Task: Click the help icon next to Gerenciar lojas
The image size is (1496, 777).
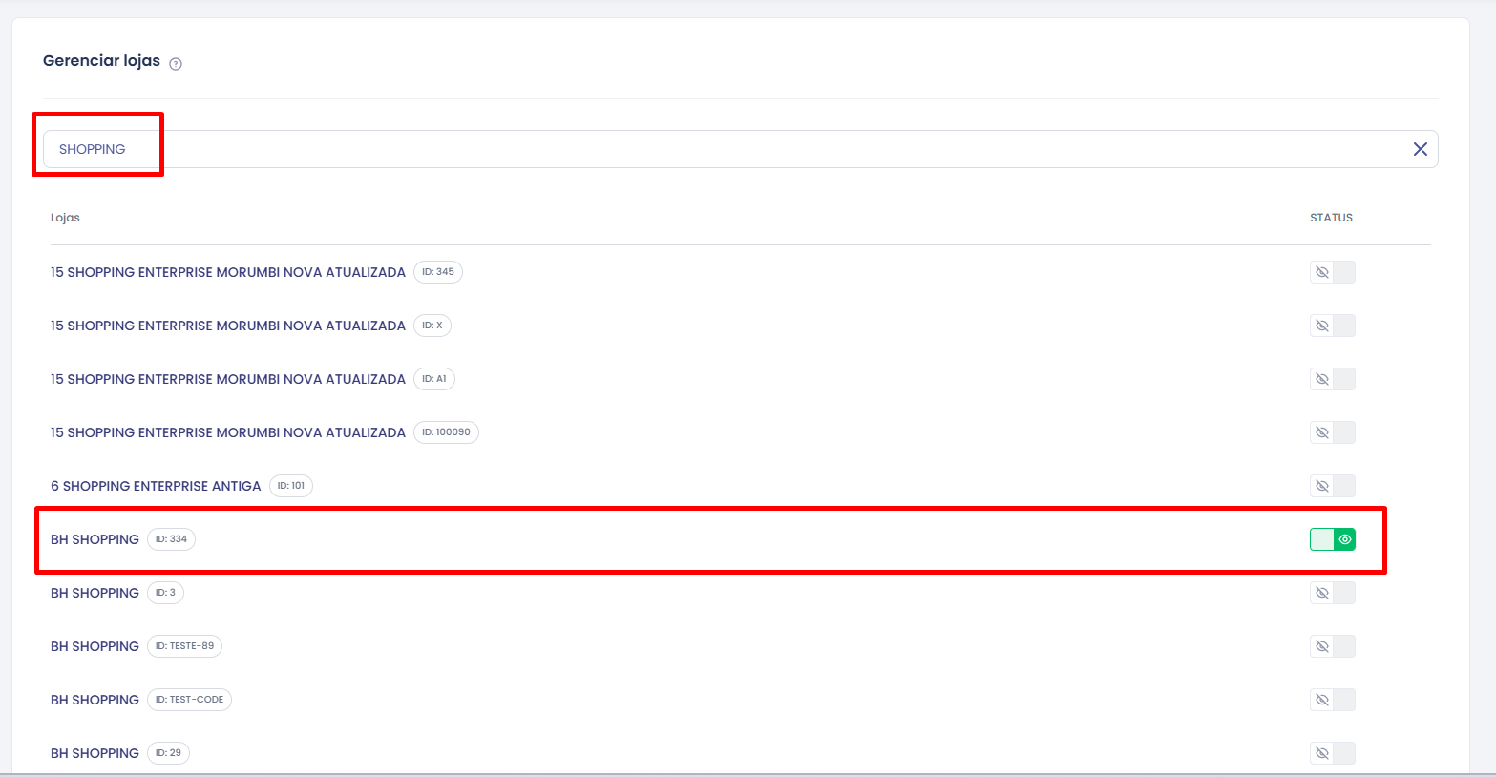Action: coord(176,64)
